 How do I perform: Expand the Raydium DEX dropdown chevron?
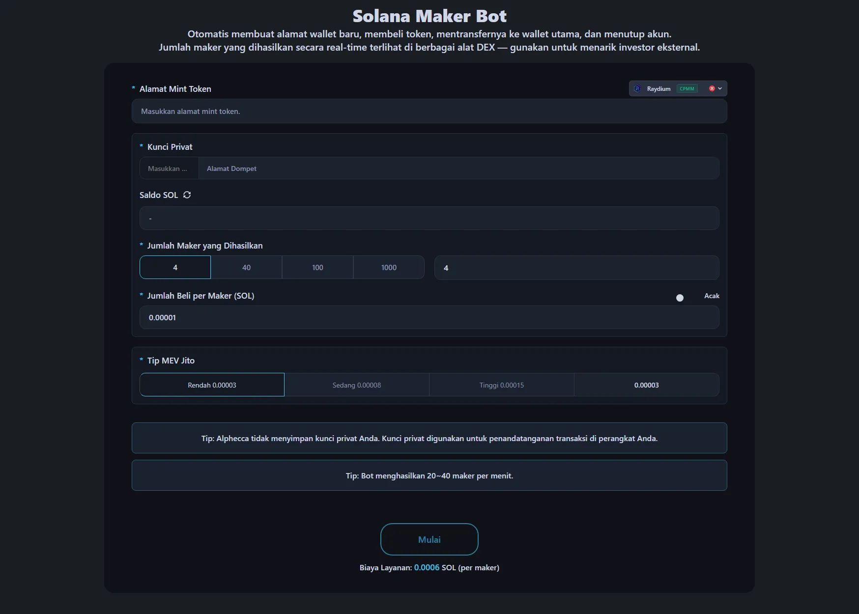(720, 89)
